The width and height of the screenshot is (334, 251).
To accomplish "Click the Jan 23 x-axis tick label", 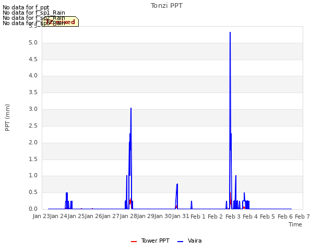I will pos(41,216).
